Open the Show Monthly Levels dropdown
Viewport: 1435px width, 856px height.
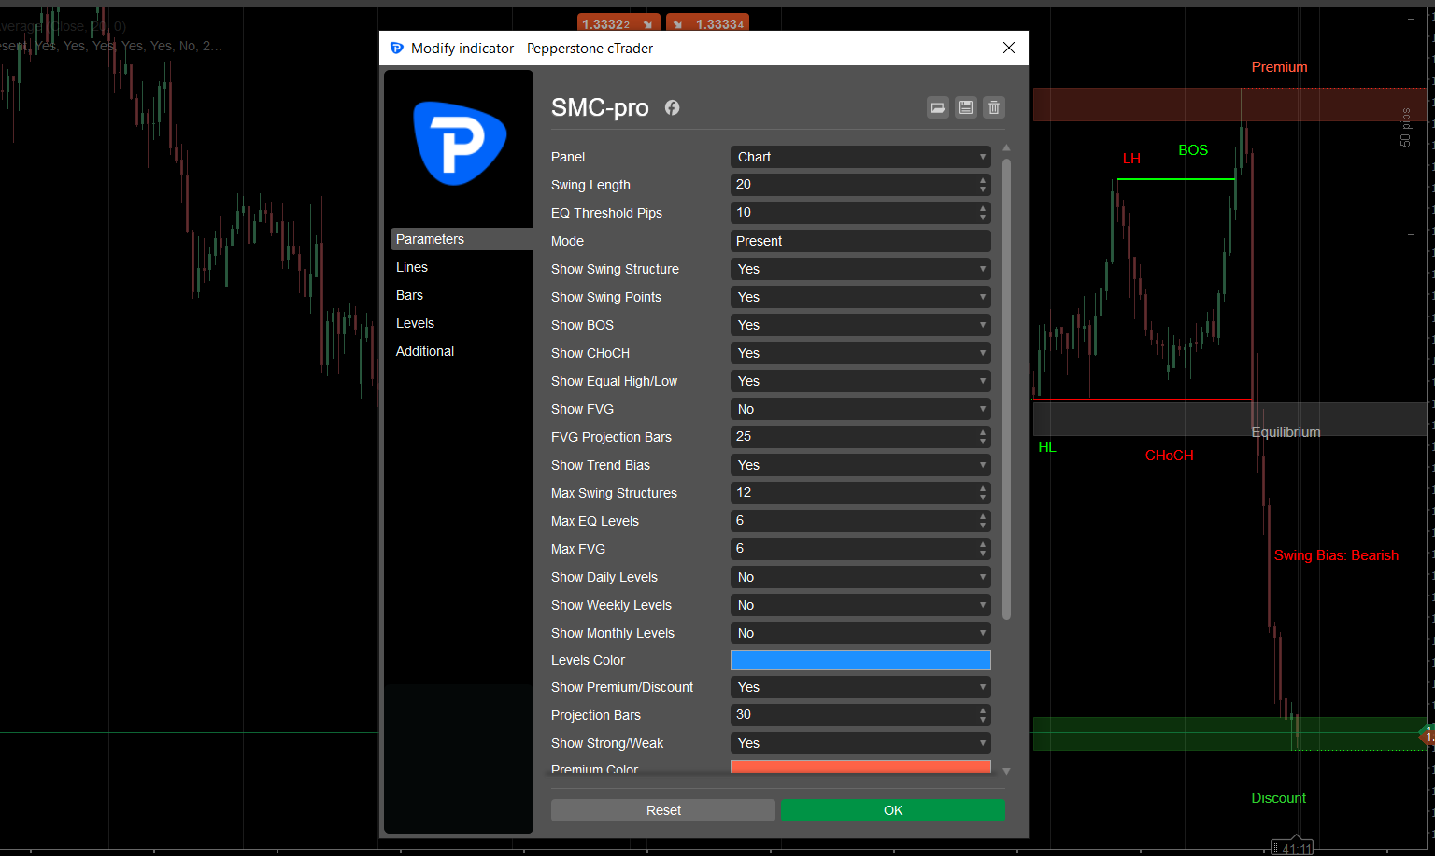pos(860,633)
